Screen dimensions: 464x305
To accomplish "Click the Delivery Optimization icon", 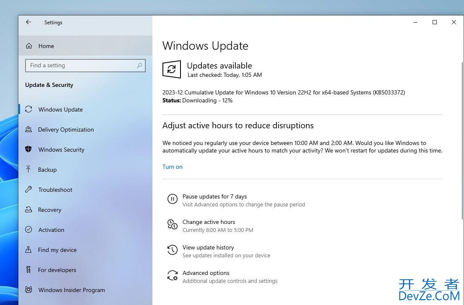I will (x=28, y=130).
